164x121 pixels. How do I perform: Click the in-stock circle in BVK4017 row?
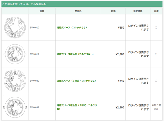156,54
